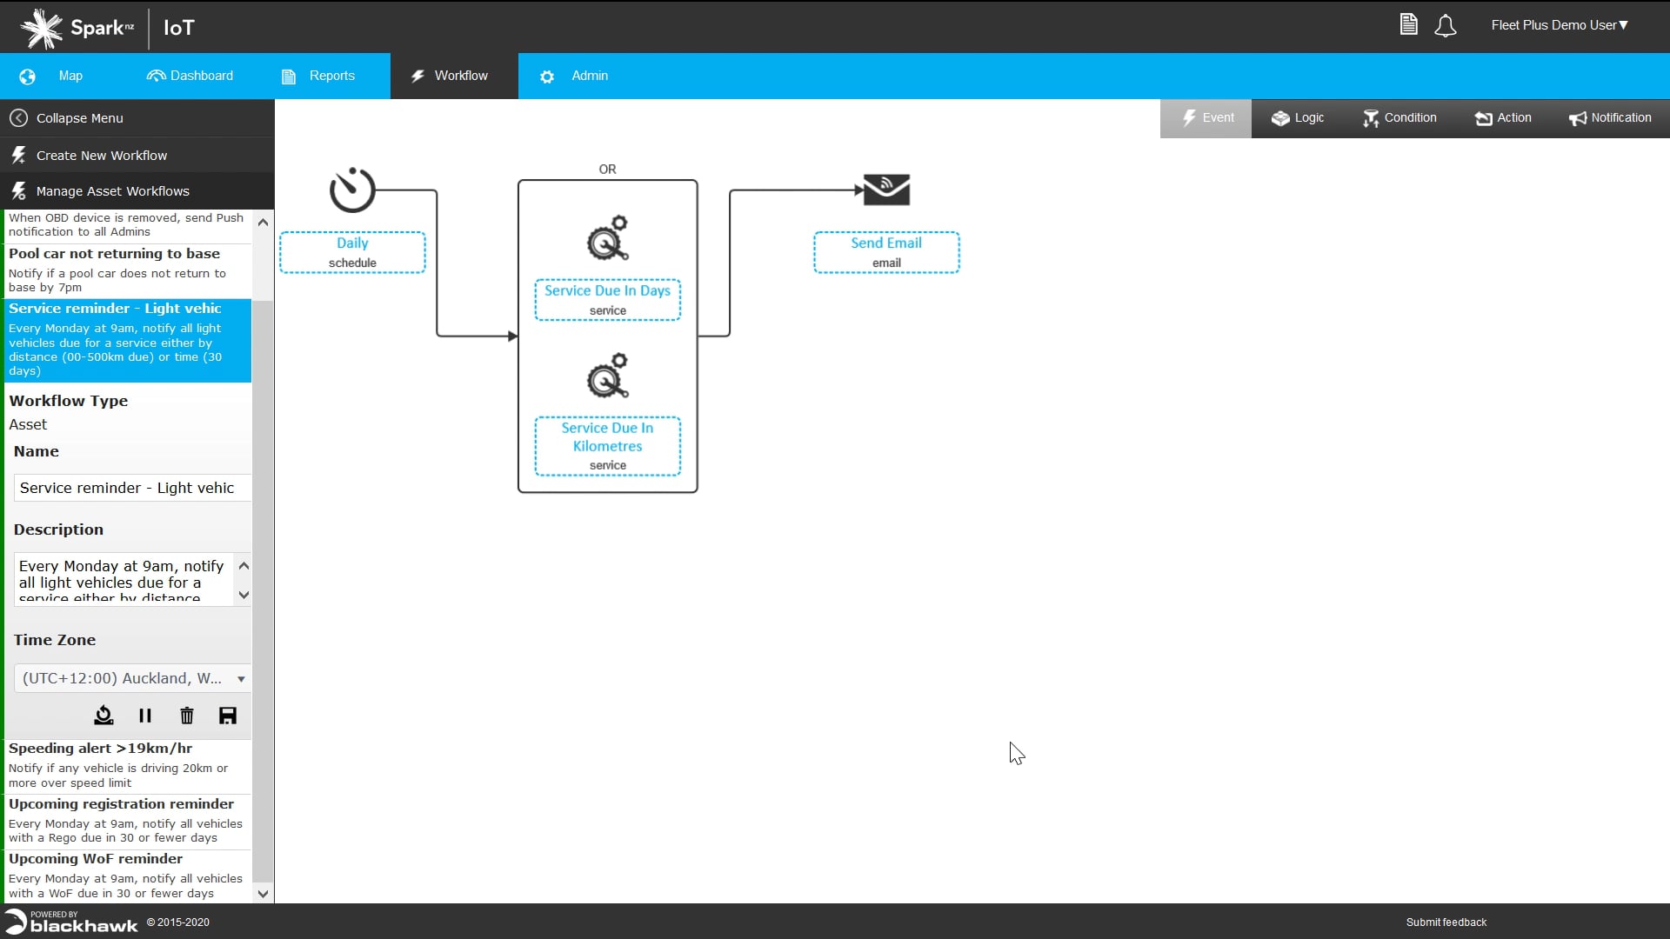Image resolution: width=1670 pixels, height=939 pixels.
Task: Select the Daily schedule label box
Action: pos(352,252)
